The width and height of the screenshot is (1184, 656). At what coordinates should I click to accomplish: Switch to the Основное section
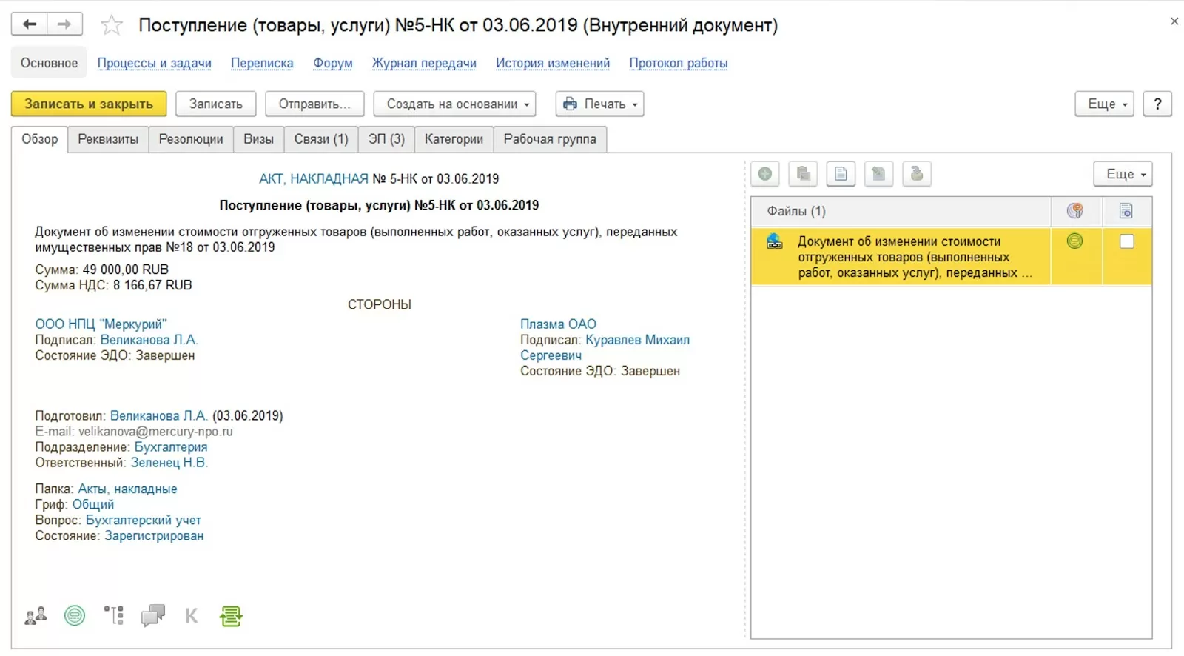click(49, 63)
